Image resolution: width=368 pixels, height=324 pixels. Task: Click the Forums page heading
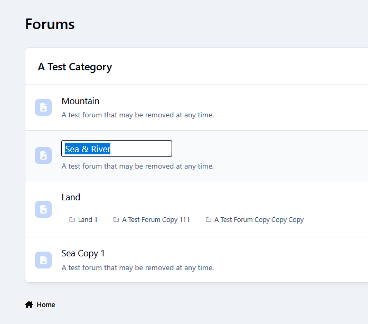tap(50, 24)
